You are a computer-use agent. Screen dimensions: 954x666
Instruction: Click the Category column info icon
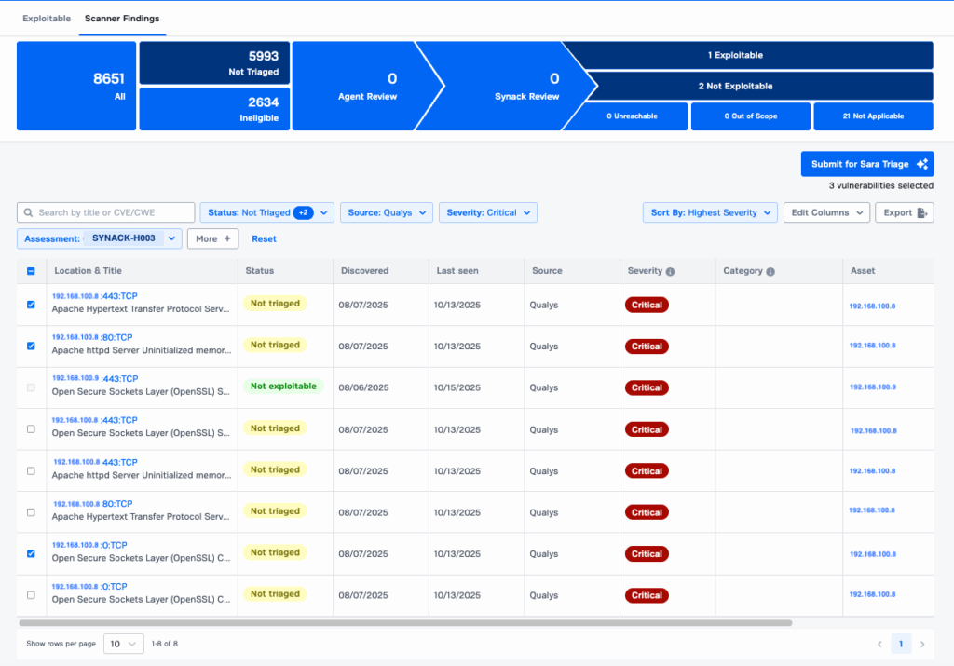tap(770, 271)
